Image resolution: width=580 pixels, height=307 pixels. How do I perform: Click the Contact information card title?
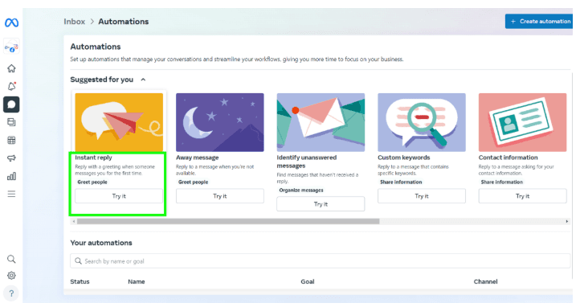(x=509, y=158)
